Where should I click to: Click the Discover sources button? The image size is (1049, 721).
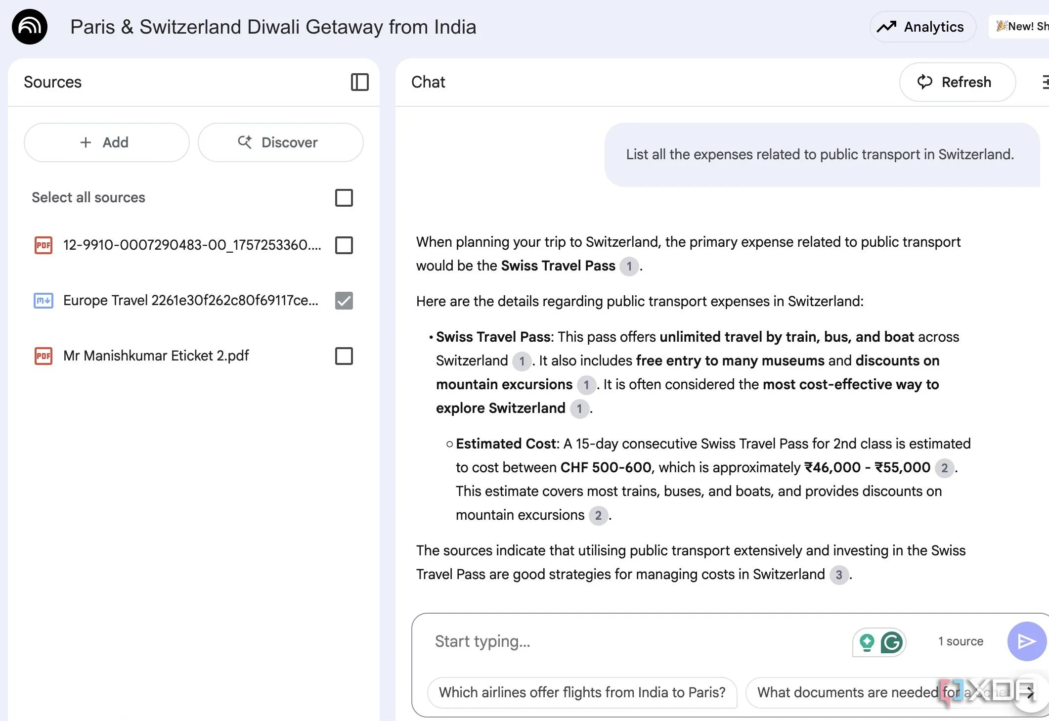click(x=280, y=142)
